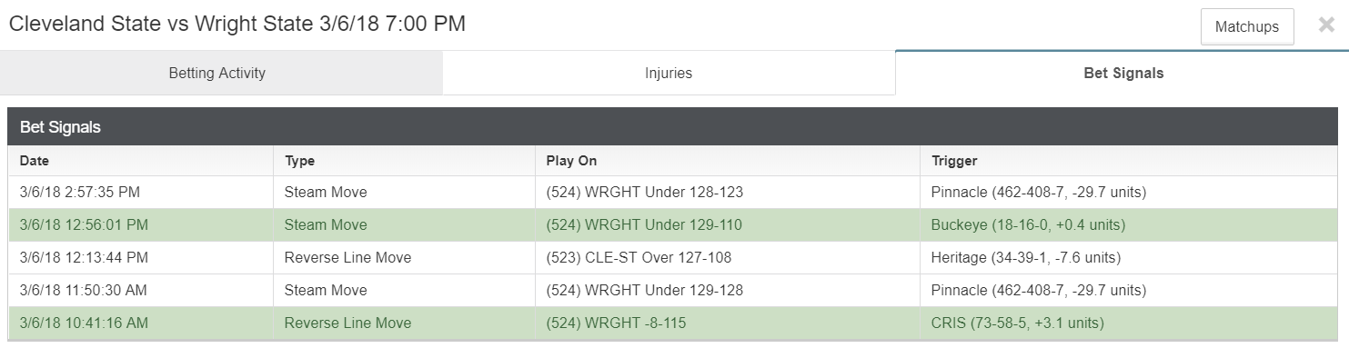Click the CRIS trigger cell
This screenshot has width=1349, height=358.
point(1130,323)
